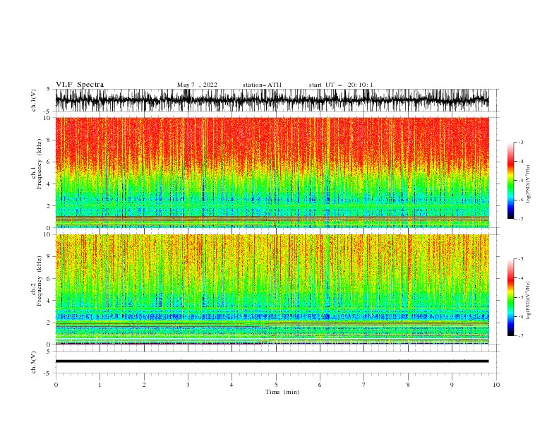This screenshot has height=432, width=559.
Task: Click the "station=ATH" label
Action: pyautogui.click(x=262, y=85)
